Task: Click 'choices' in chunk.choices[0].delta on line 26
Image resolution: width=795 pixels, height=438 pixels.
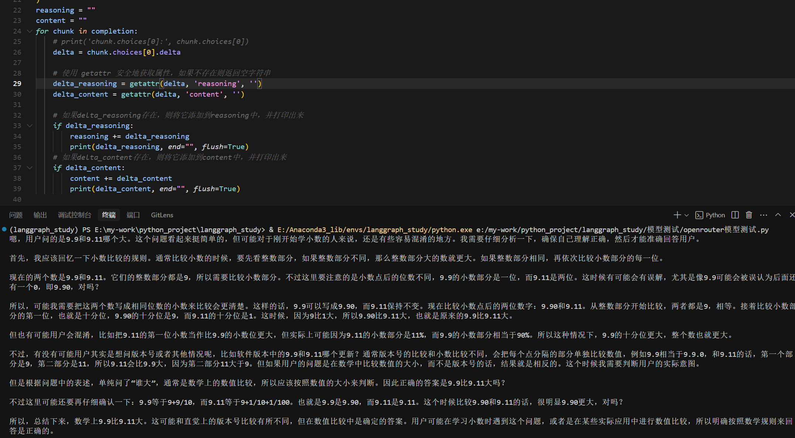Action: tap(127, 52)
